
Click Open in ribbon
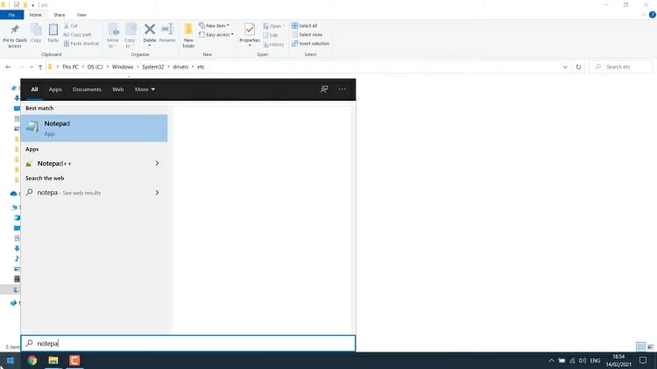tap(273, 26)
